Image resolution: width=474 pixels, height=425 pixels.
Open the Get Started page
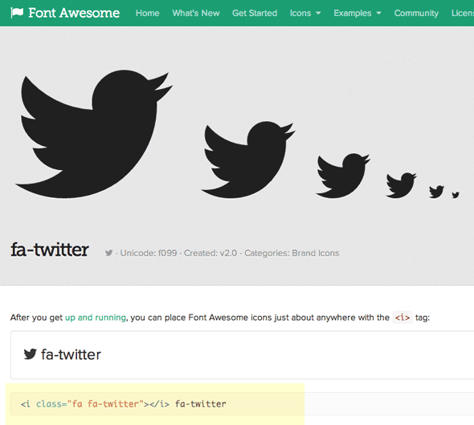pos(255,13)
